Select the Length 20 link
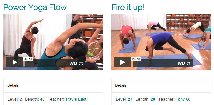The image size is (214, 105). coord(153,99)
